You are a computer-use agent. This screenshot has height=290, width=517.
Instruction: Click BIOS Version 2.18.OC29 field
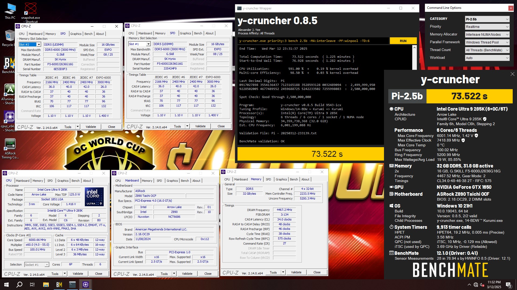click(174, 234)
